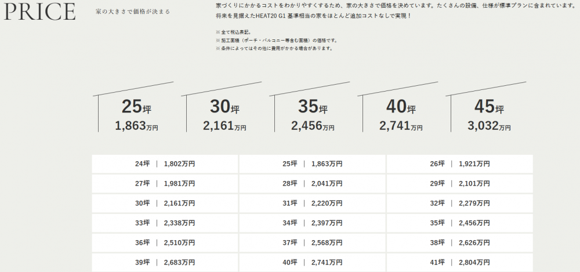Select the 28坪 2,041万円 table cell
The width and height of the screenshot is (580, 272).
point(312,184)
